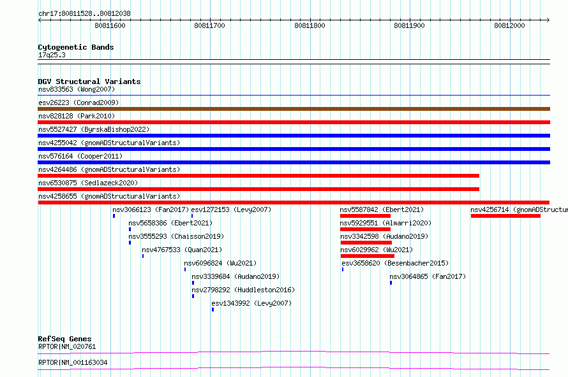568x377 pixels.
Task: Click nsv4255042 (gnomADStructuralVariants) label
Action: coord(109,143)
